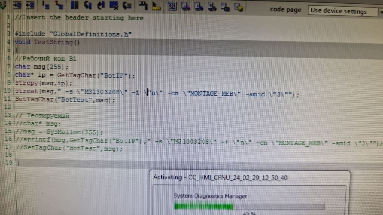Click line number 16 in the gutter
The height and width of the screenshot is (215, 383).
(x=8, y=139)
